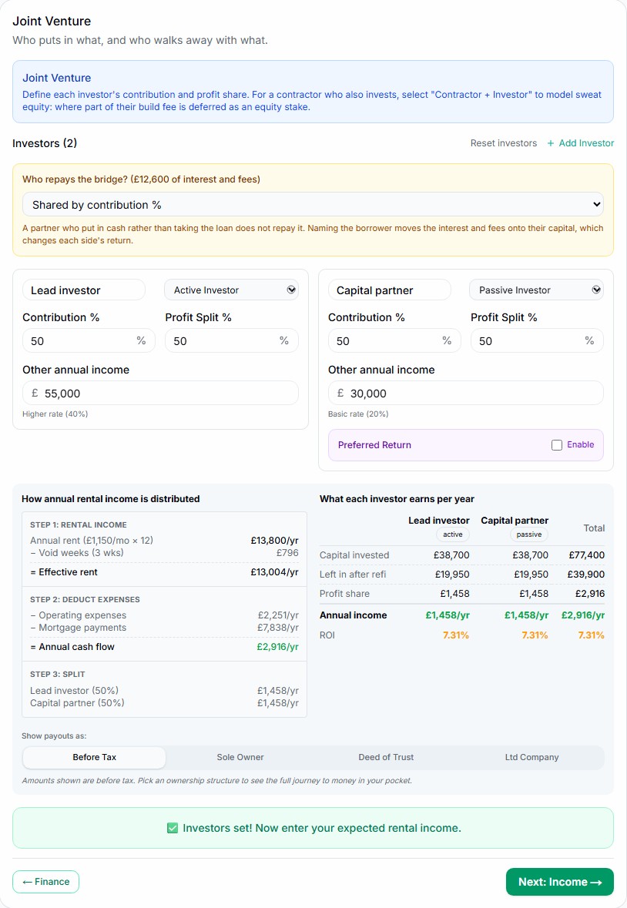
Task: Go back with the Finance button
Action: [x=45, y=881]
